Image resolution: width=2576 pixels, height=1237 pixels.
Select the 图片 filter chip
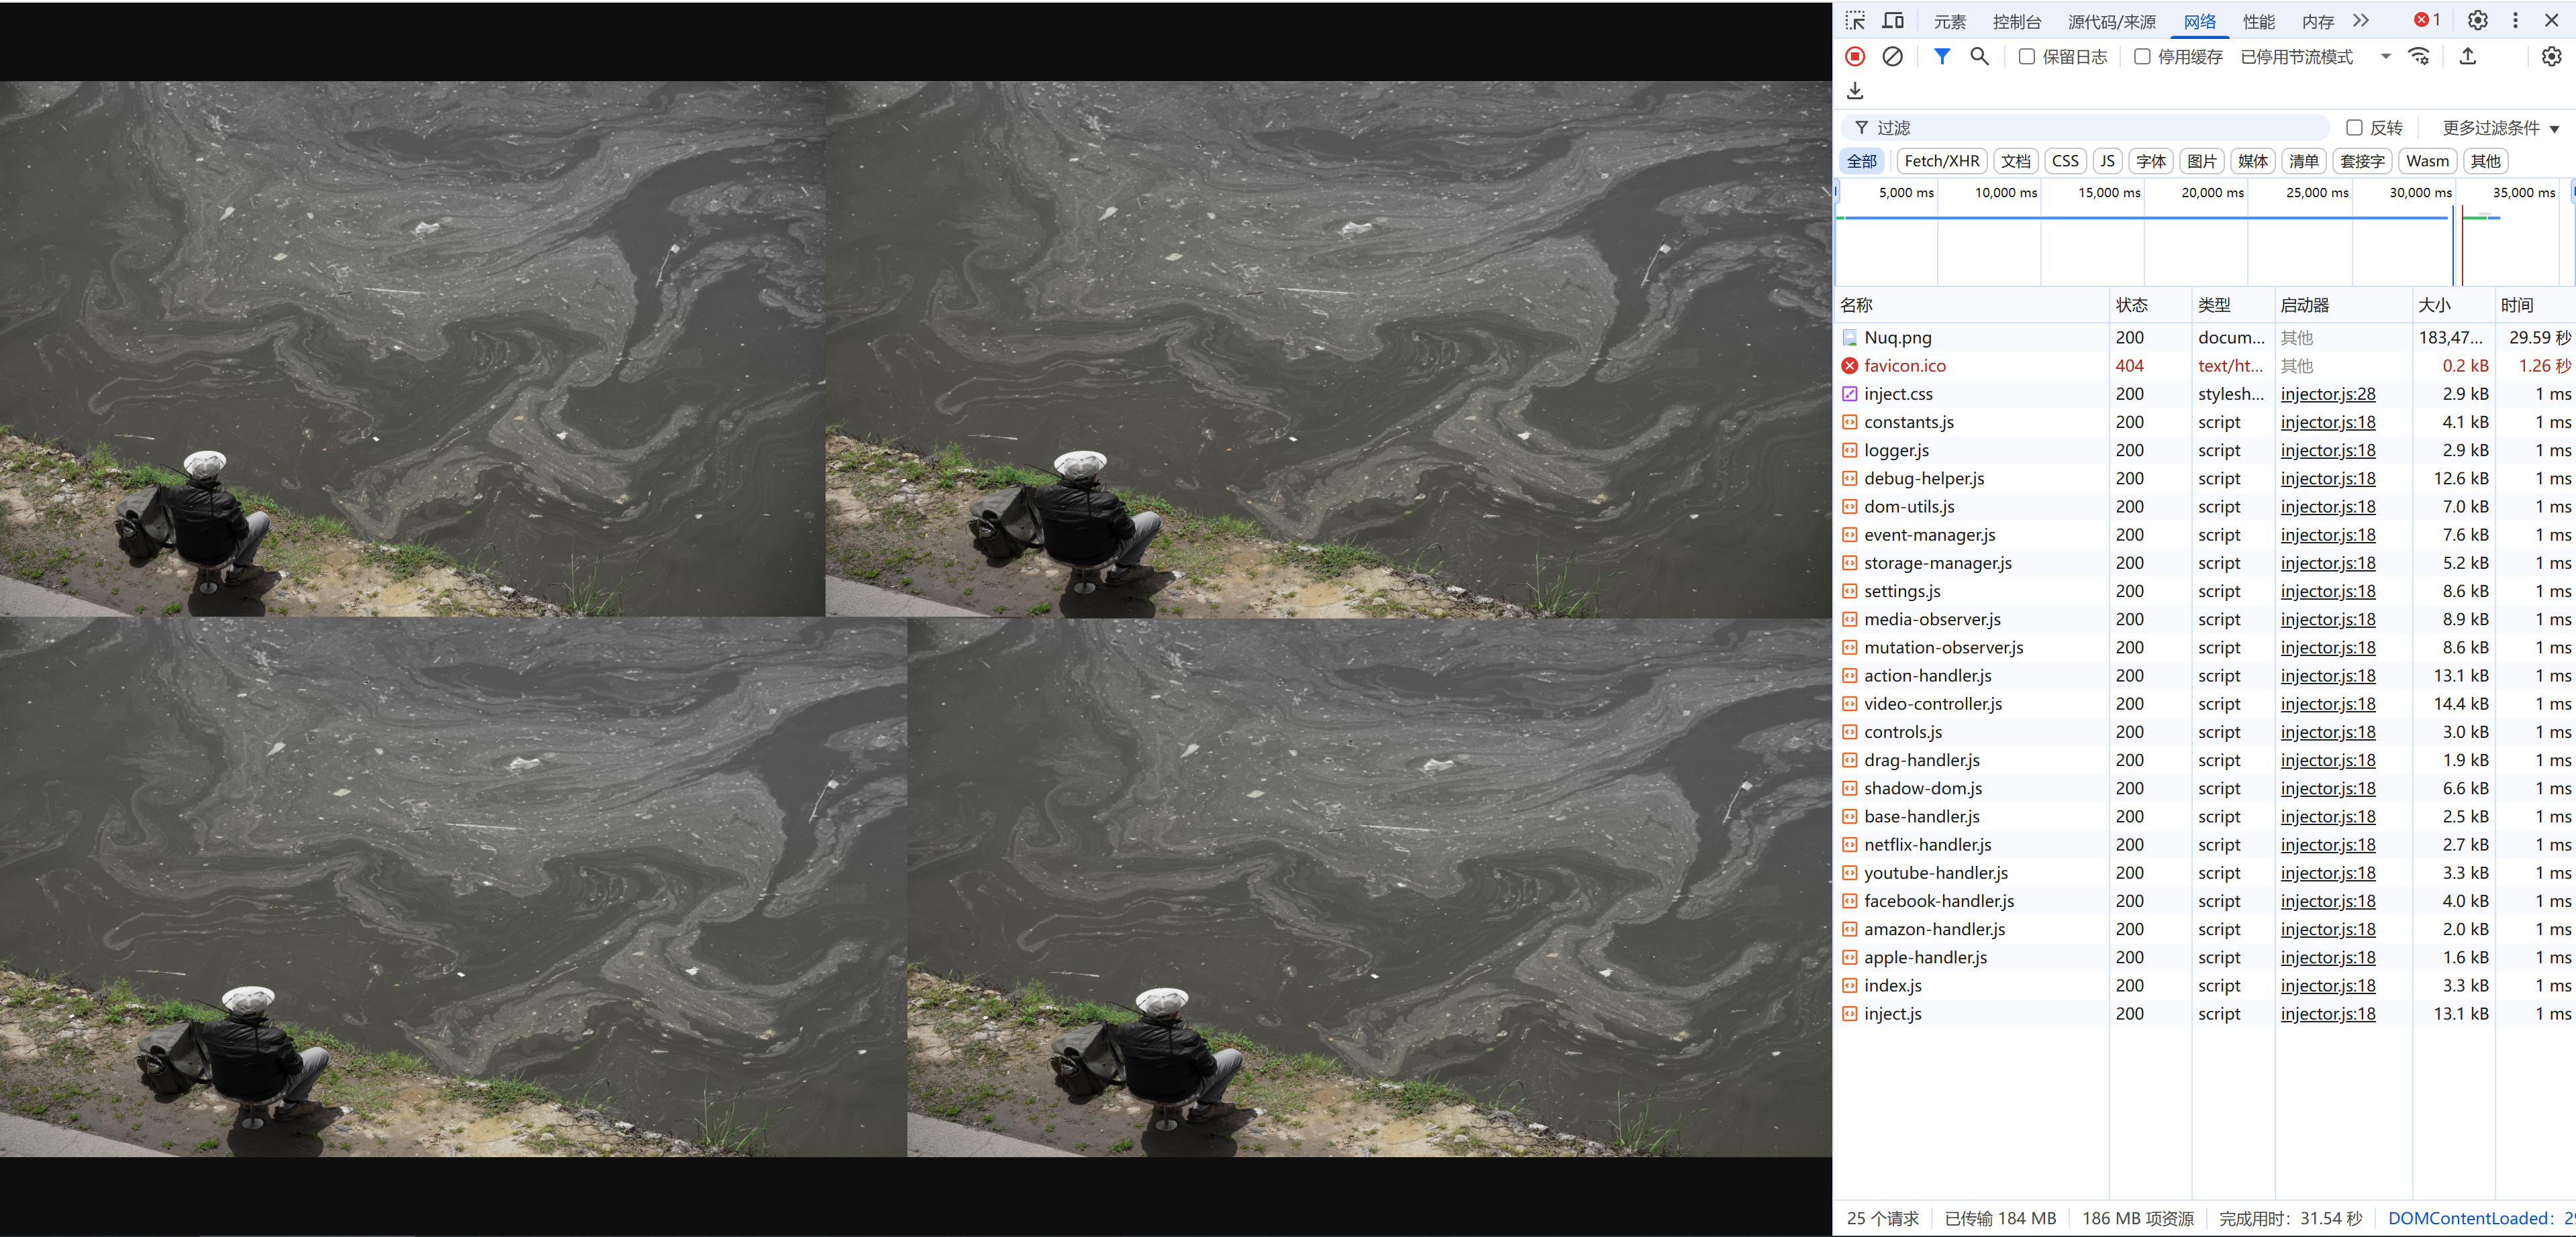[2201, 161]
